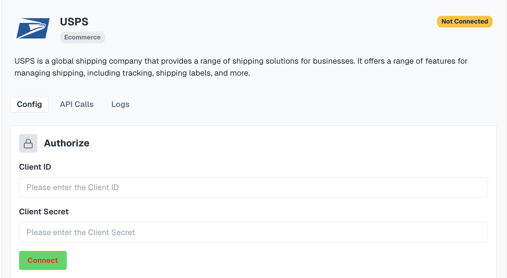Click the Client Secret field label
Screen dimensions: 507x278
click(x=44, y=212)
